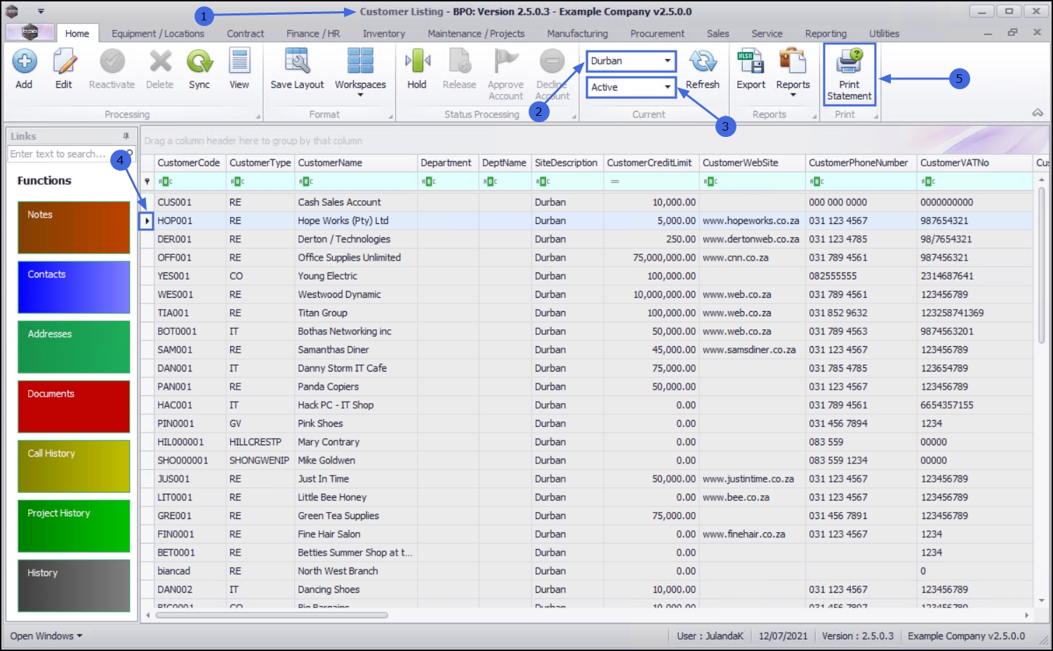Screen dimensions: 1053x651
Task: Click the Release status icon
Action: coord(460,69)
